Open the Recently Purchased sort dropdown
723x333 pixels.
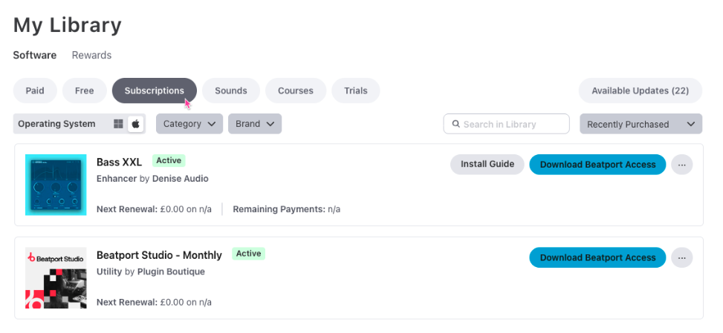(x=641, y=124)
